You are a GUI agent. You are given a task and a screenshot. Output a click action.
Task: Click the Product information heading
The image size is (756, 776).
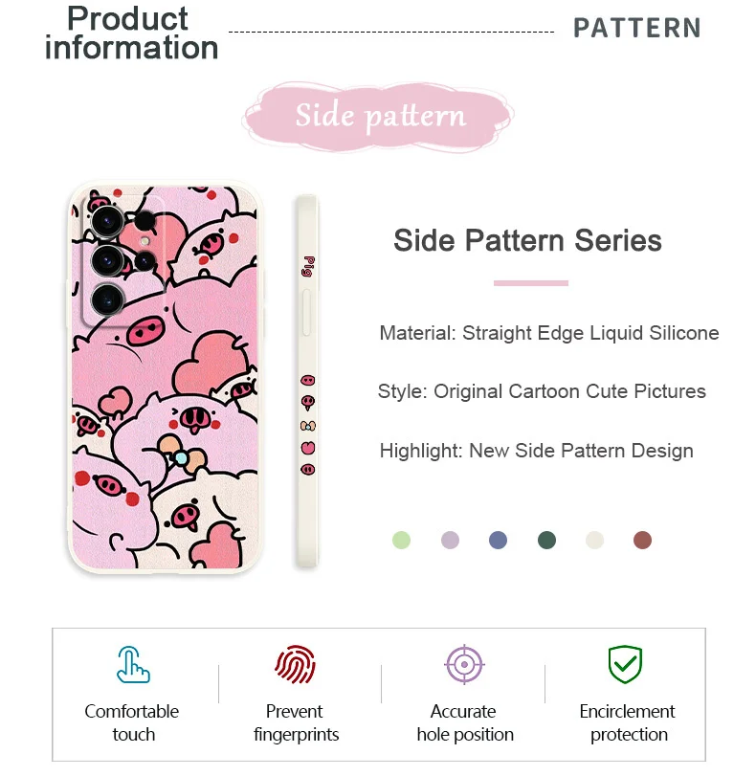(x=131, y=33)
